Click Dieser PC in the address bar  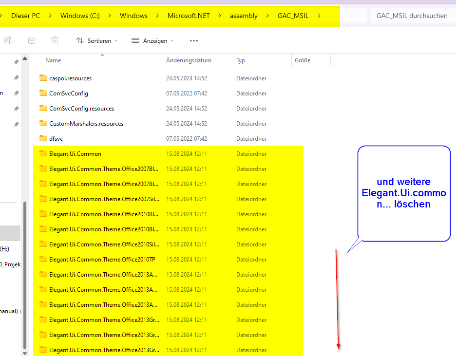pos(26,16)
